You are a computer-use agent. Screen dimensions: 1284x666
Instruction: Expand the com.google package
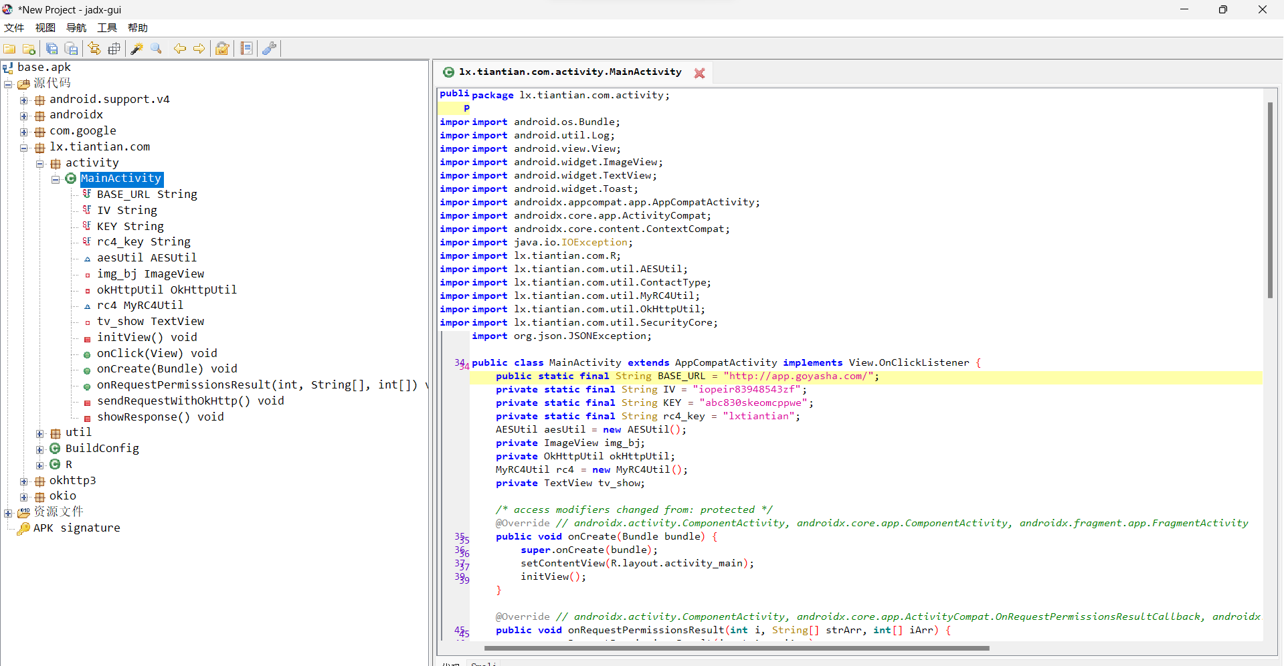tap(24, 132)
